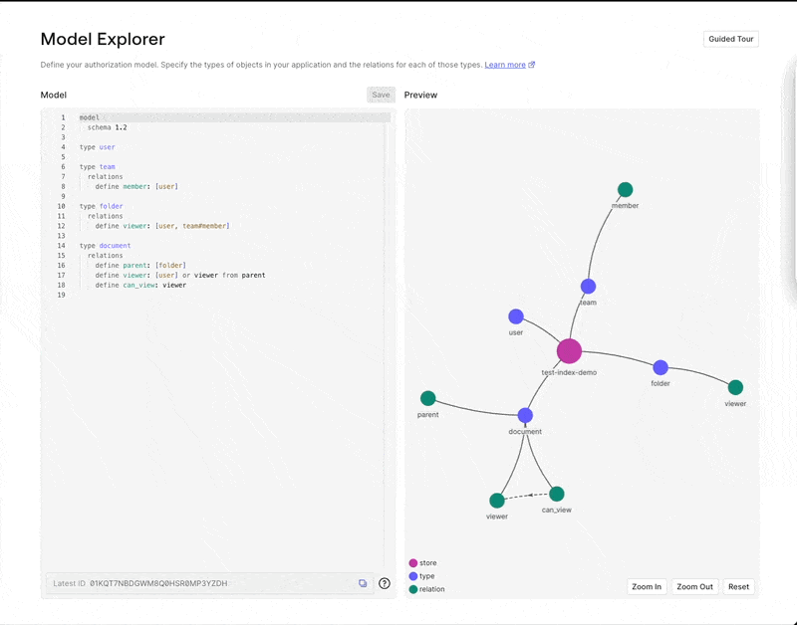Select the viewer node beside can_view
This screenshot has height=625, width=797.
click(497, 501)
